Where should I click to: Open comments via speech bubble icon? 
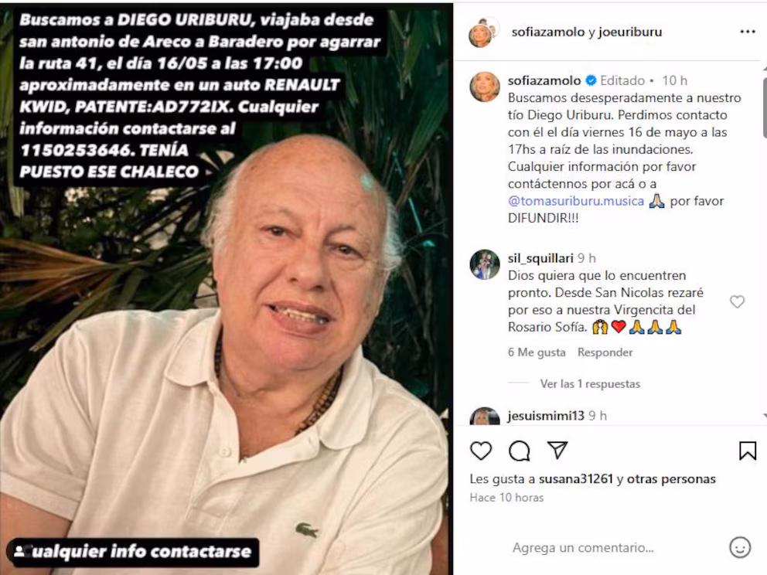[x=519, y=451]
